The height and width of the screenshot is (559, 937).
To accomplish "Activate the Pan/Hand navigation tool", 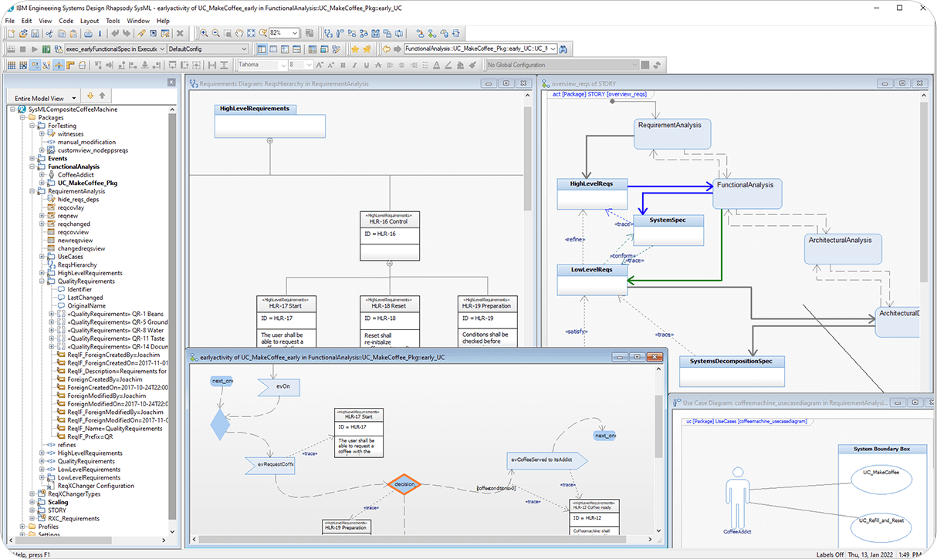I will click(239, 32).
